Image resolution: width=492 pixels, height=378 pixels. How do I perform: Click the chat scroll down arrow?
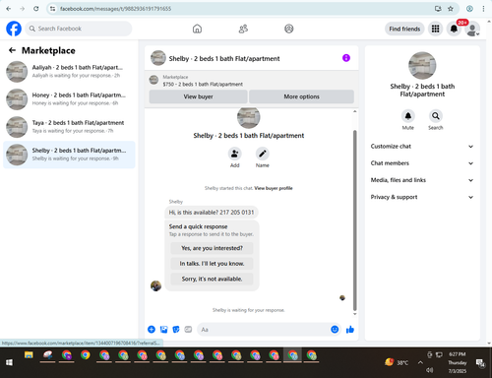tap(354, 314)
